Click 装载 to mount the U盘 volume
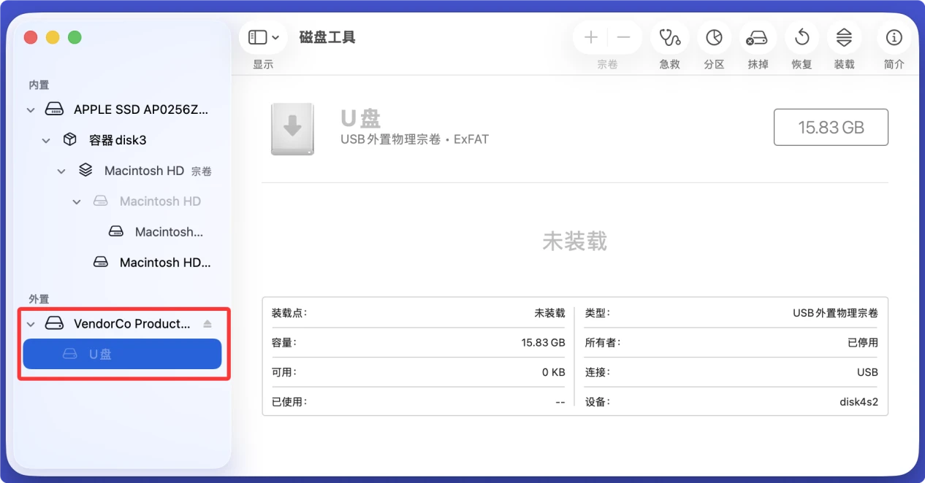This screenshot has width=925, height=483. pyautogui.click(x=844, y=37)
